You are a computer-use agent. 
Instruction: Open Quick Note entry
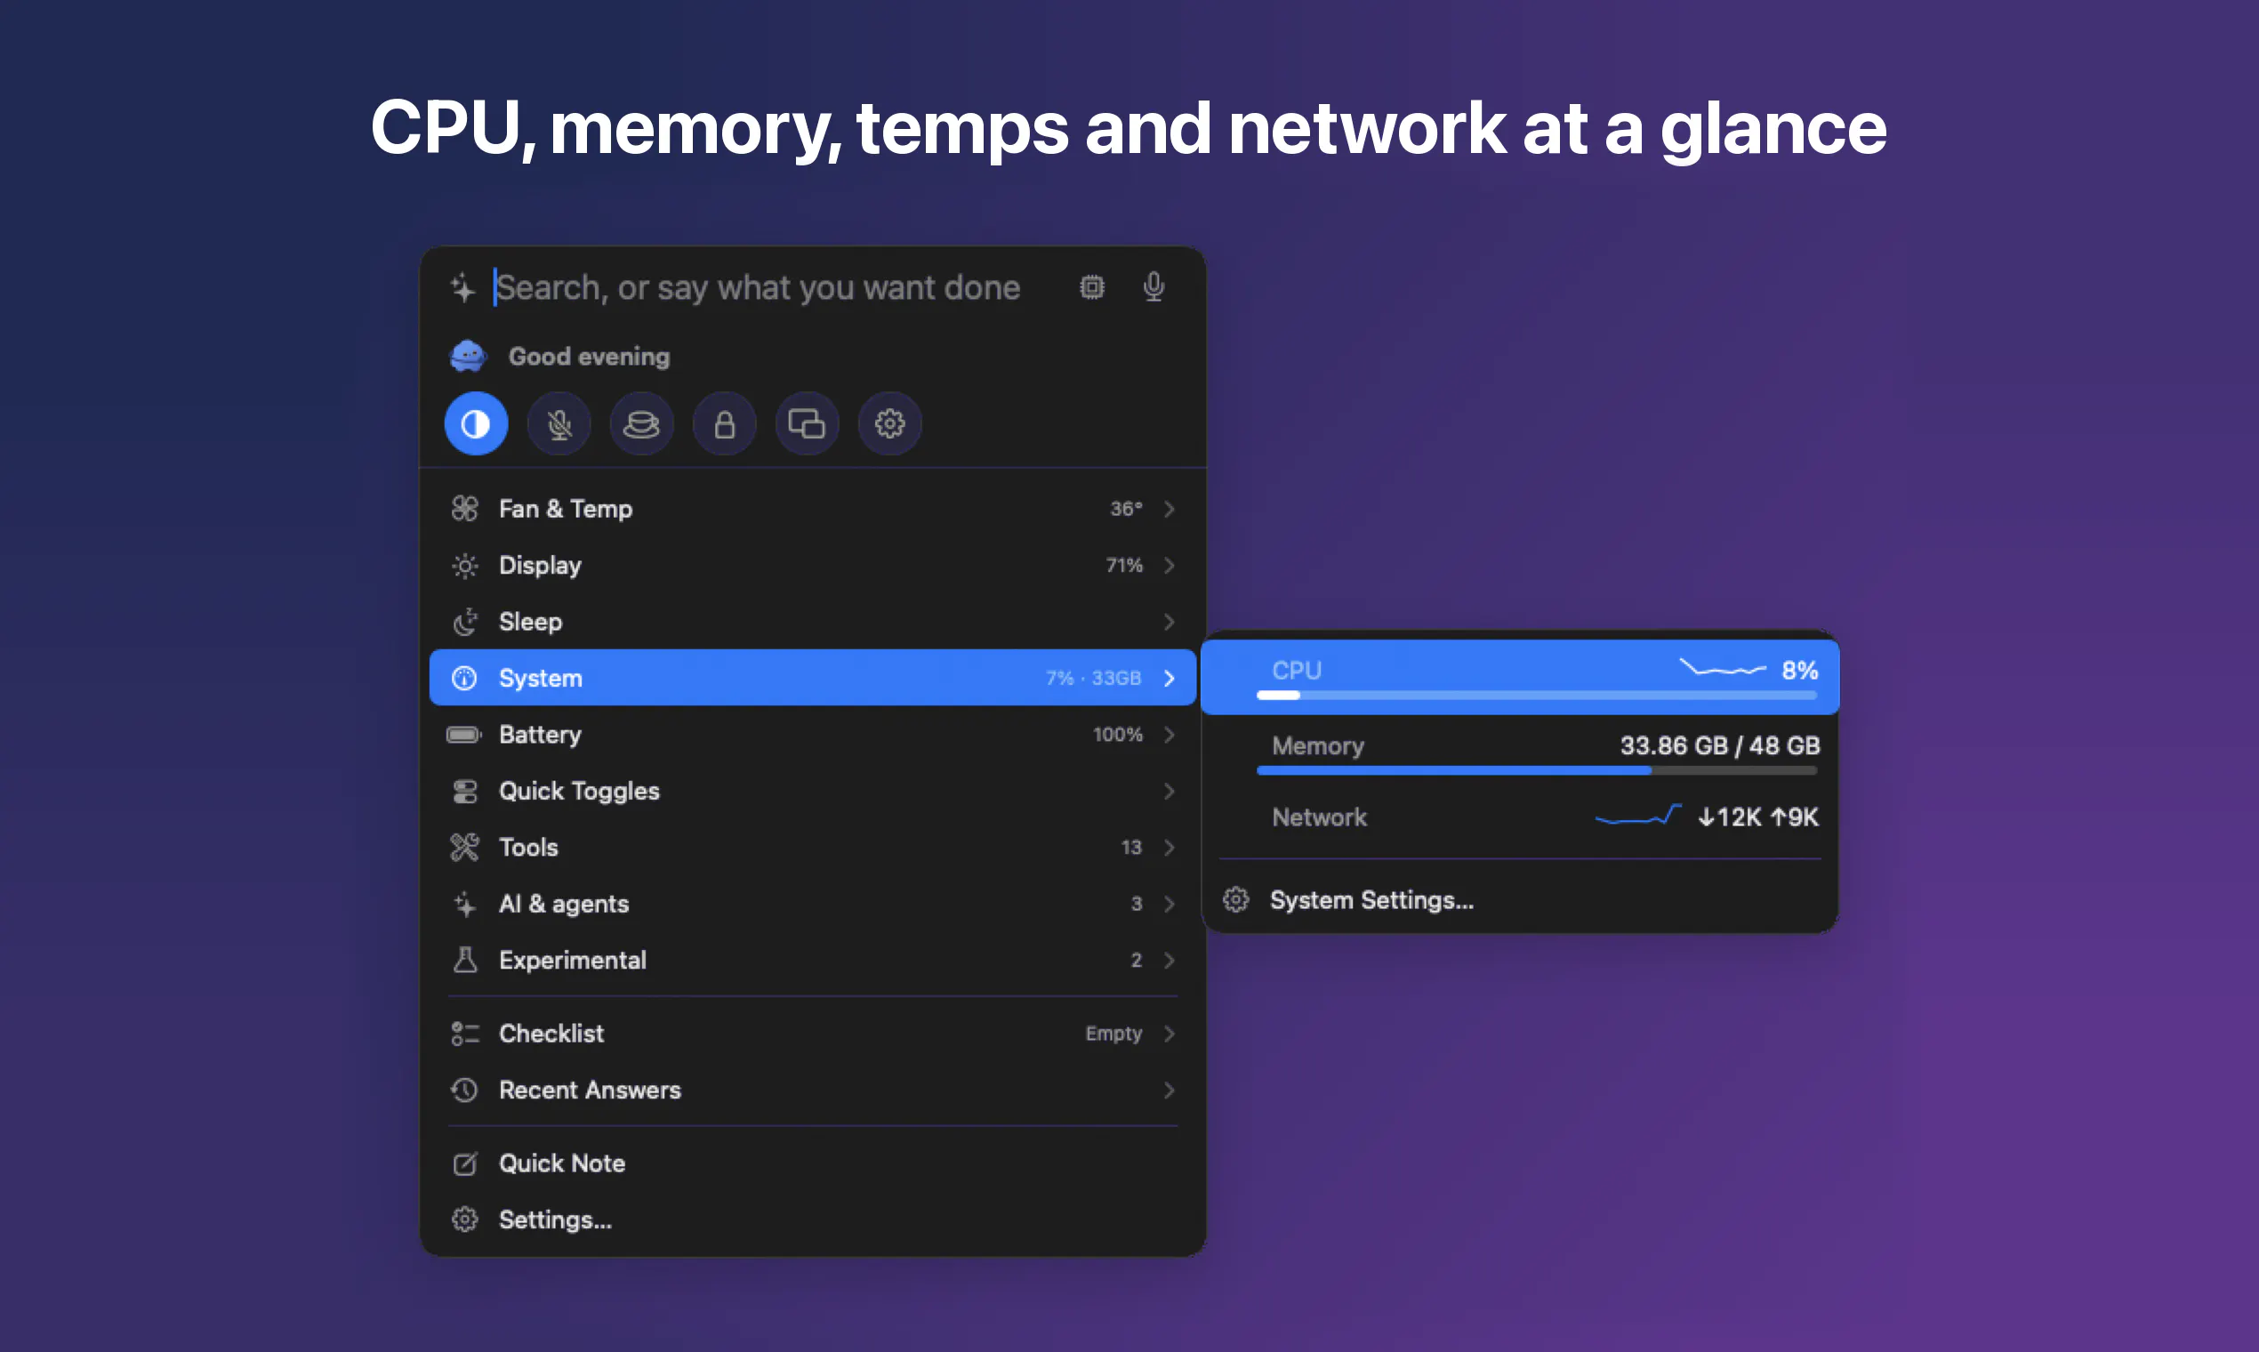coord(813,1163)
